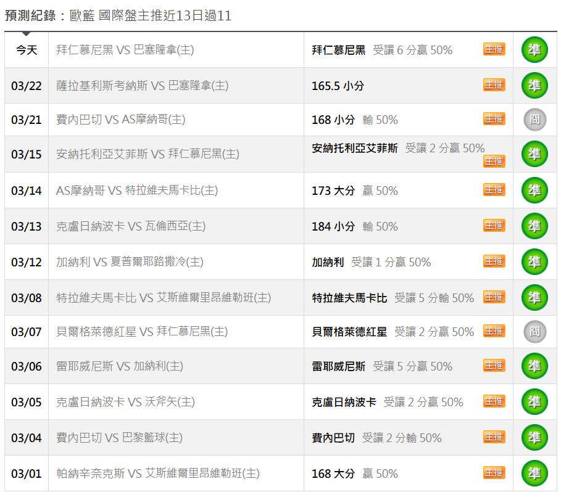Click the 主推 badge in 03/06 row
The image size is (561, 492).
pyautogui.click(x=494, y=365)
